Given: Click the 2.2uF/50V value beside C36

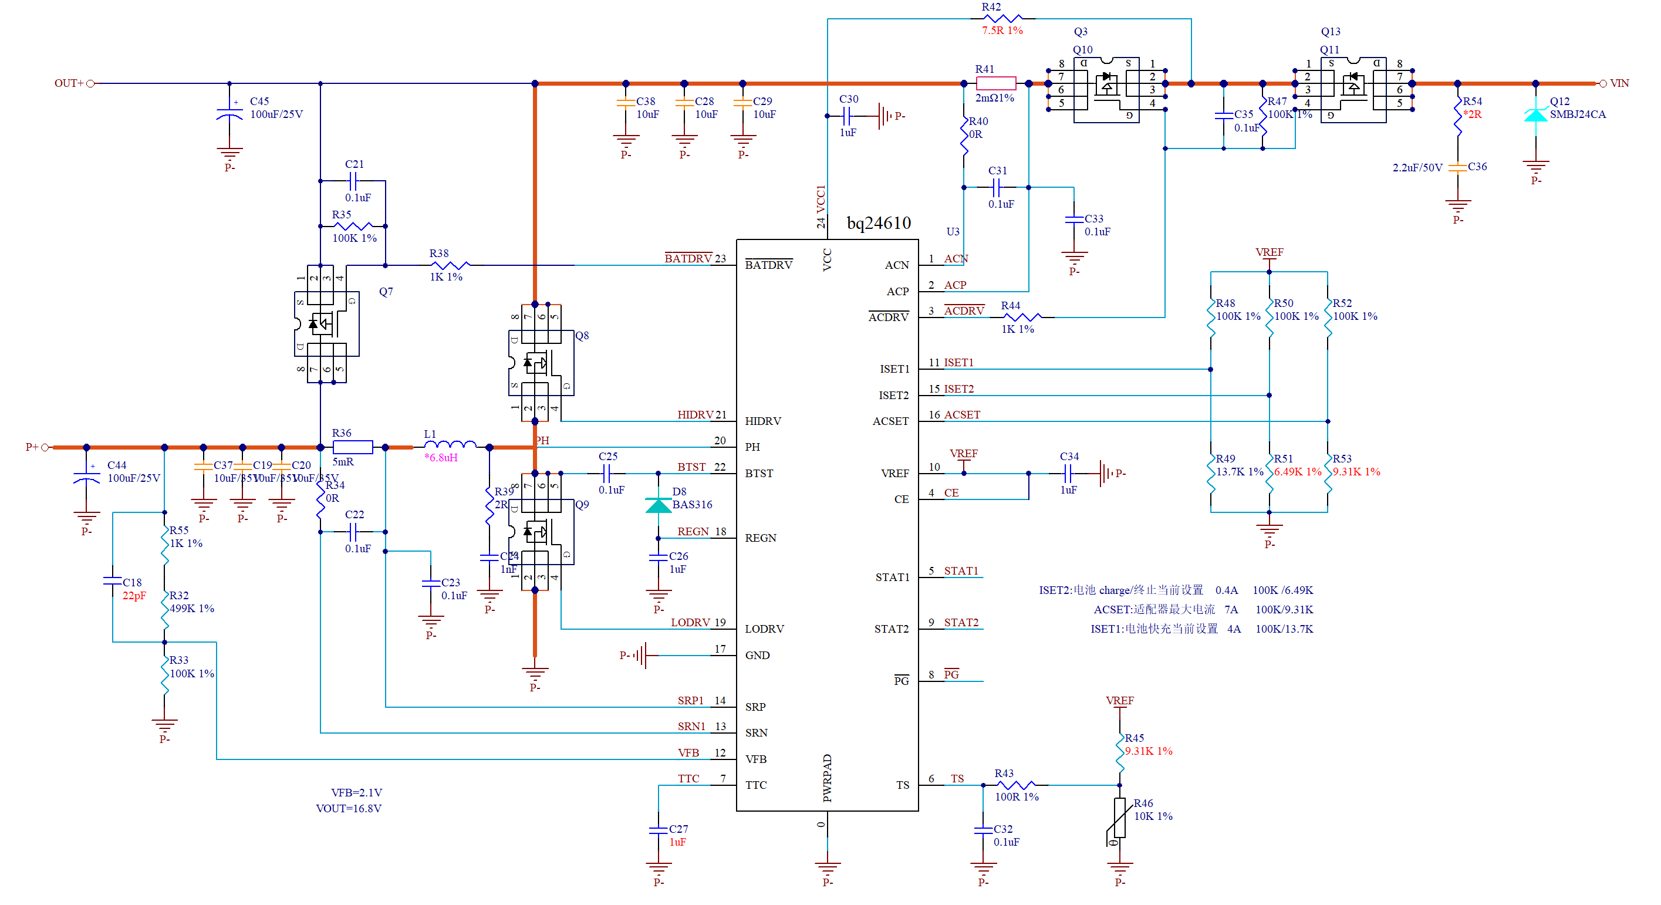Looking at the screenshot, I should pos(1417,168).
